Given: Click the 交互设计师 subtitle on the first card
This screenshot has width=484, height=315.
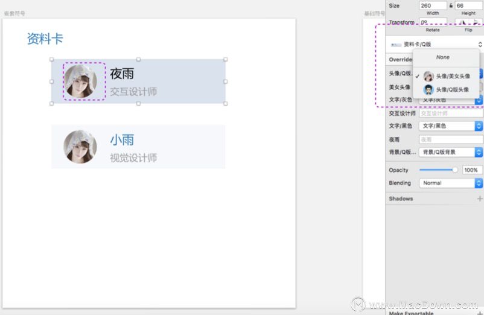Looking at the screenshot, I should coord(133,92).
